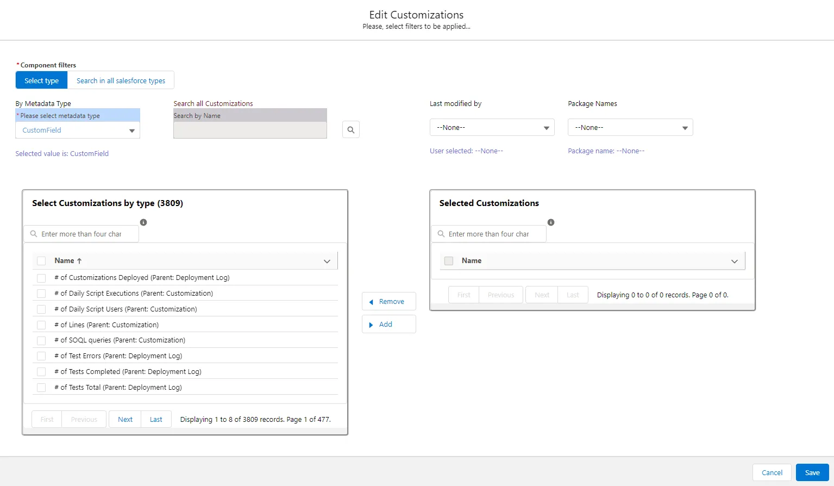Viewport: 834px width, 486px height.
Task: Open the Package Names dropdown
Action: (630, 127)
